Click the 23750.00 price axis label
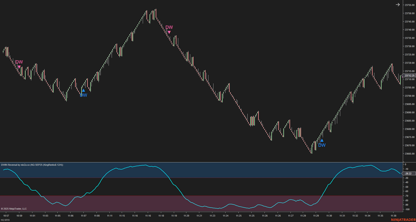This screenshot has width=416, height=222. coord(409,13)
